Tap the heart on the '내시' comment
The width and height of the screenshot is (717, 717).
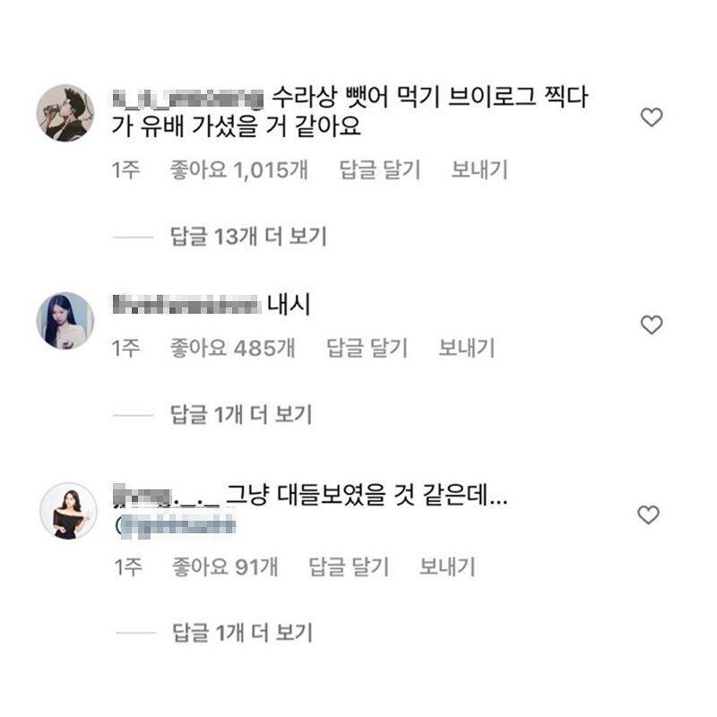(652, 324)
